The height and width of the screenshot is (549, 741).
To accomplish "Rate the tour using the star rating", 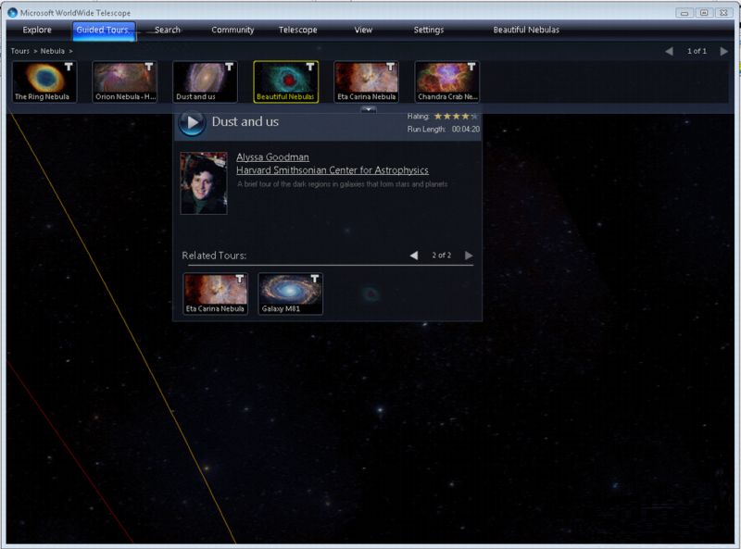I will [x=456, y=117].
